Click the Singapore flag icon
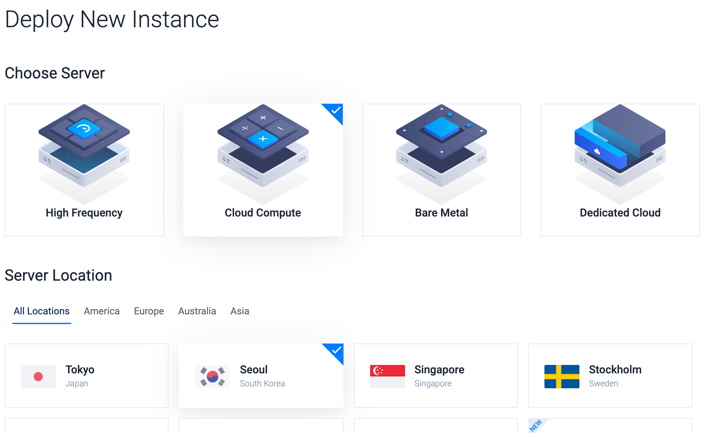 (x=387, y=376)
